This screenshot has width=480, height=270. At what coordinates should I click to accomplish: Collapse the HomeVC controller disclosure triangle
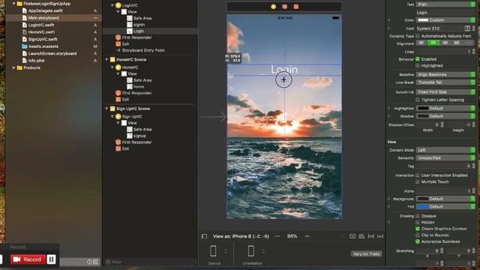tap(112, 67)
